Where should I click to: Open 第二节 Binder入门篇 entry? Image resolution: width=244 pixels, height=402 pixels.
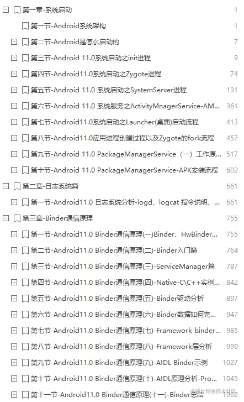(114, 250)
